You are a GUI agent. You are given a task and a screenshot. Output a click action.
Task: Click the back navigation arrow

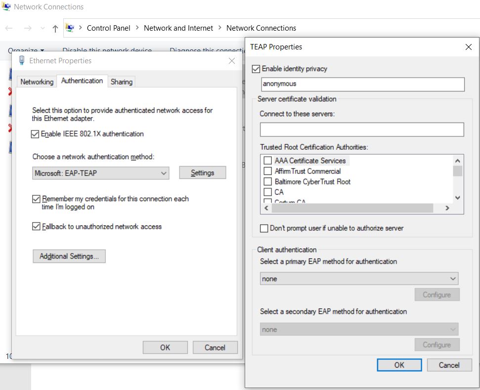[8, 28]
